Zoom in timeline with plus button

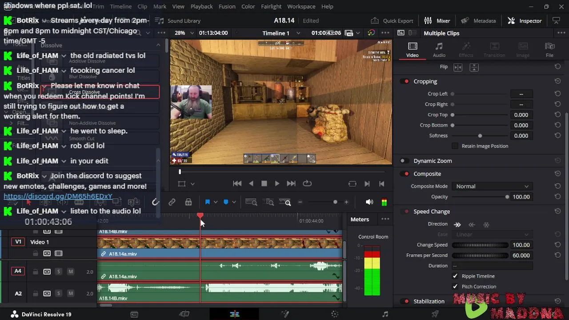point(346,202)
